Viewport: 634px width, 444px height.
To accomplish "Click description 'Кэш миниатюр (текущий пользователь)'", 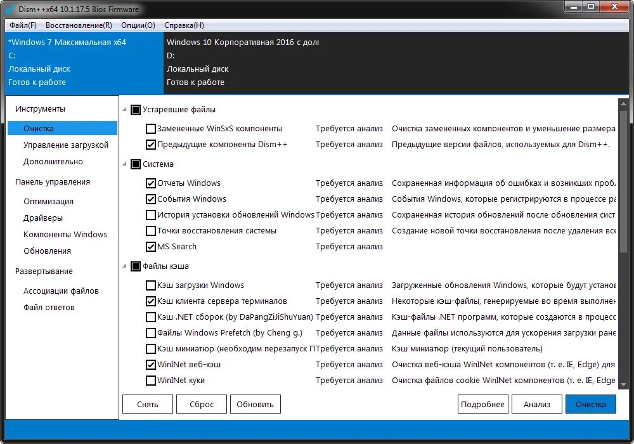I will [467, 349].
